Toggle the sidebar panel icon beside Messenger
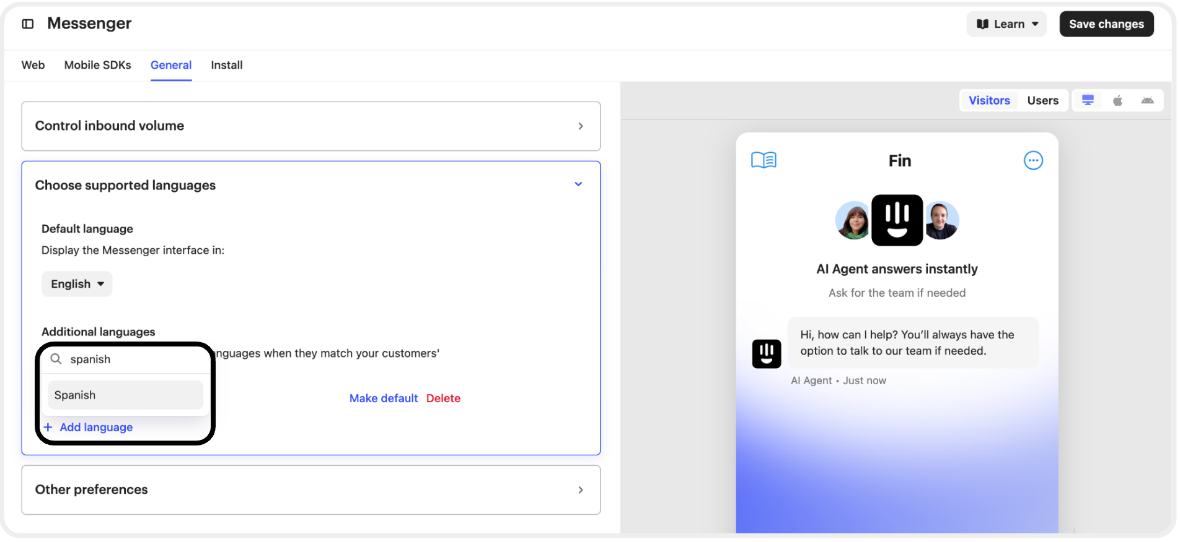The width and height of the screenshot is (1180, 542). point(28,24)
